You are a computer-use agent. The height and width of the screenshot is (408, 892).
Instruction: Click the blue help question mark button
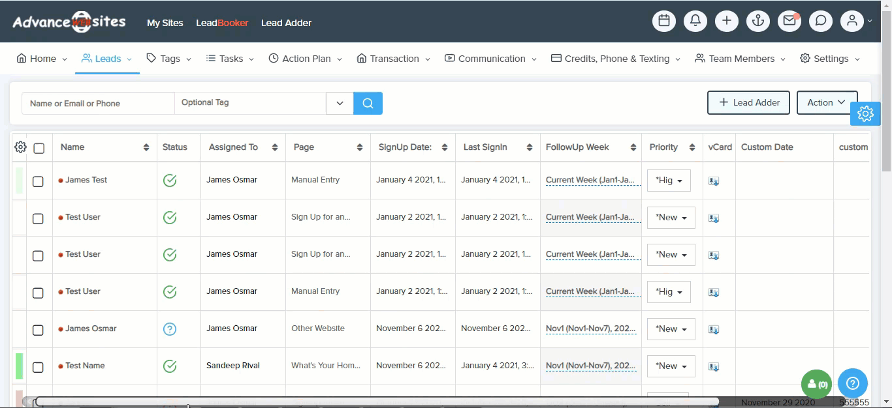pyautogui.click(x=852, y=383)
